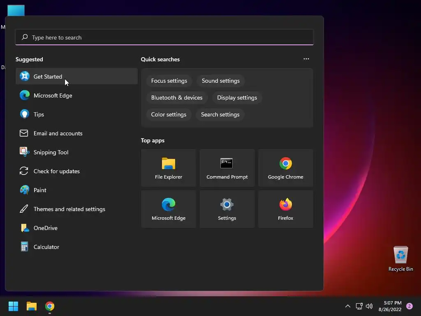Open Themes and related settings

point(76,209)
